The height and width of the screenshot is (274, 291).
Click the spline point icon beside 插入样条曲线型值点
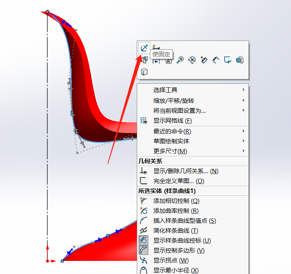pos(144,221)
